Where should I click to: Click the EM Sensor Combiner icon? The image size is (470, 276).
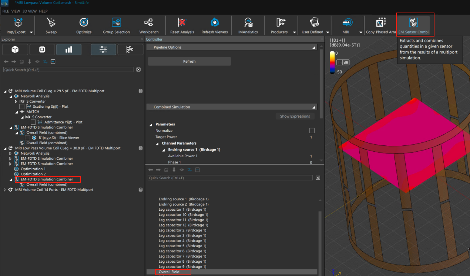point(413,23)
